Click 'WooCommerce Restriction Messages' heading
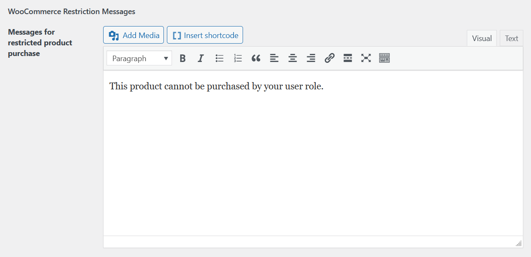Viewport: 531px width, 257px height. coord(71,12)
